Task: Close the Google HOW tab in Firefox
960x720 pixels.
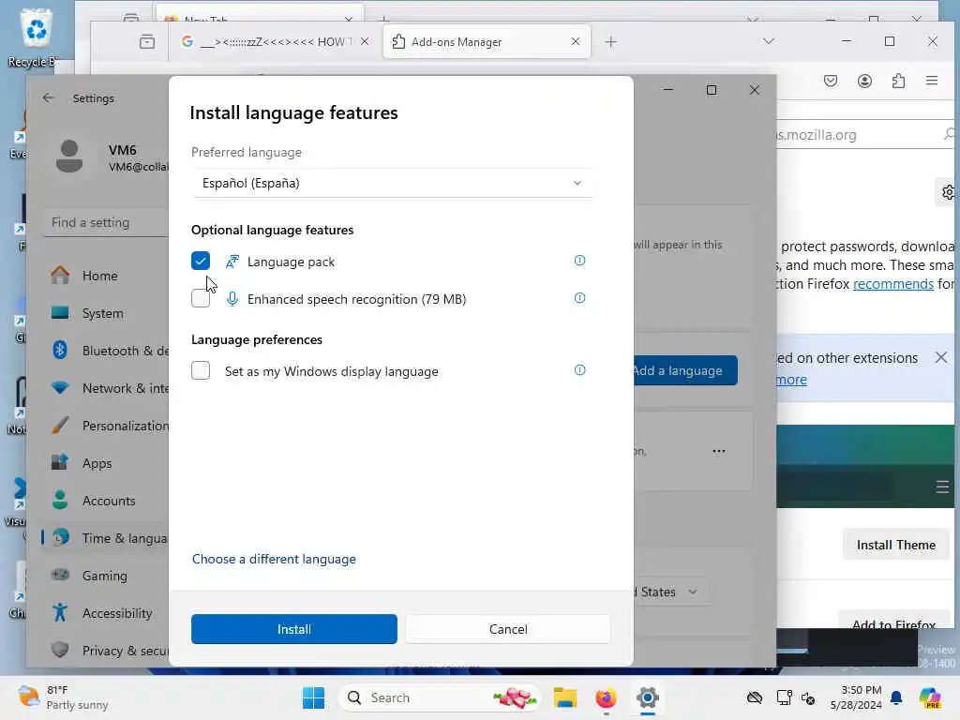Action: click(x=365, y=41)
